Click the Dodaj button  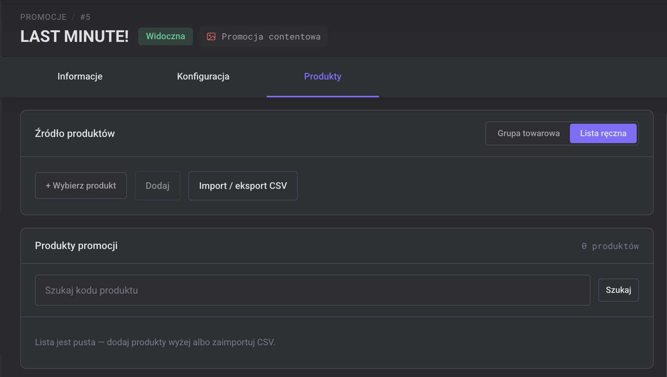[158, 186]
